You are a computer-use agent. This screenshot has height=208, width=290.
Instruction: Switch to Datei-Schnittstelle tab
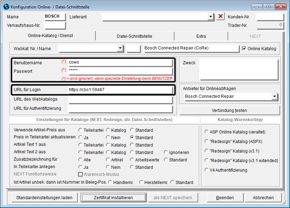click(135, 36)
